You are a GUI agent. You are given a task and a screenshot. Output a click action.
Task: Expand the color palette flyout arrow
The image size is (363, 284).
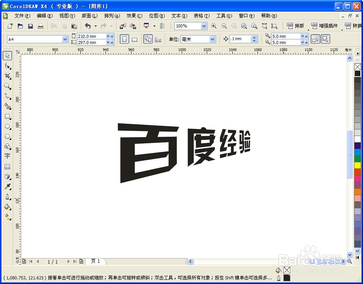pyautogui.click(x=358, y=53)
